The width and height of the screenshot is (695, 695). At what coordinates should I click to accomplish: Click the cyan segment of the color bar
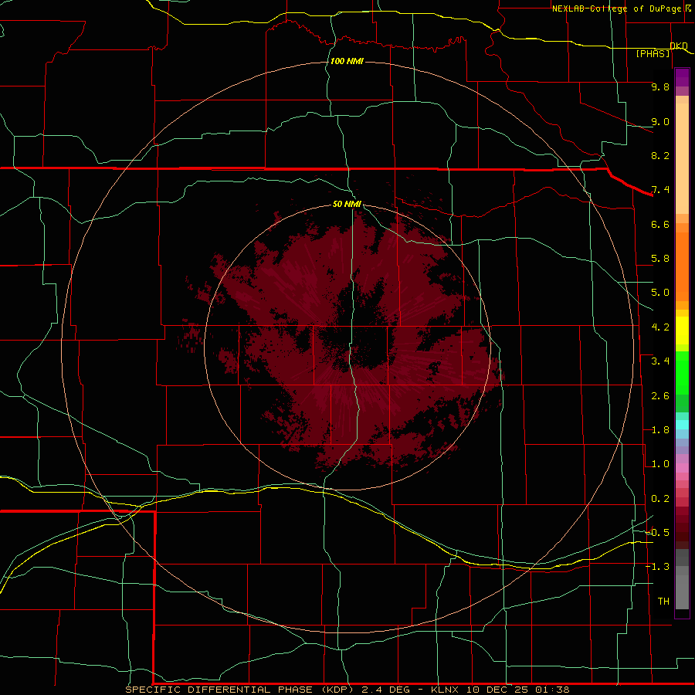[682, 425]
